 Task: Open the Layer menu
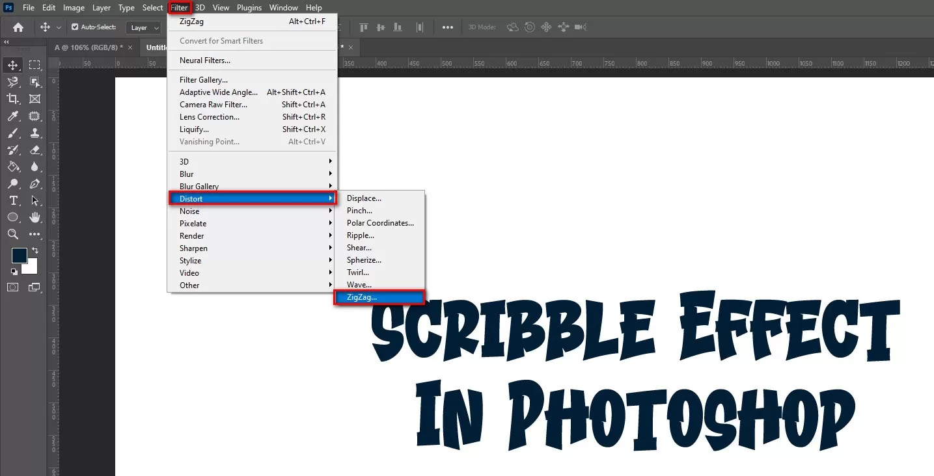[101, 8]
